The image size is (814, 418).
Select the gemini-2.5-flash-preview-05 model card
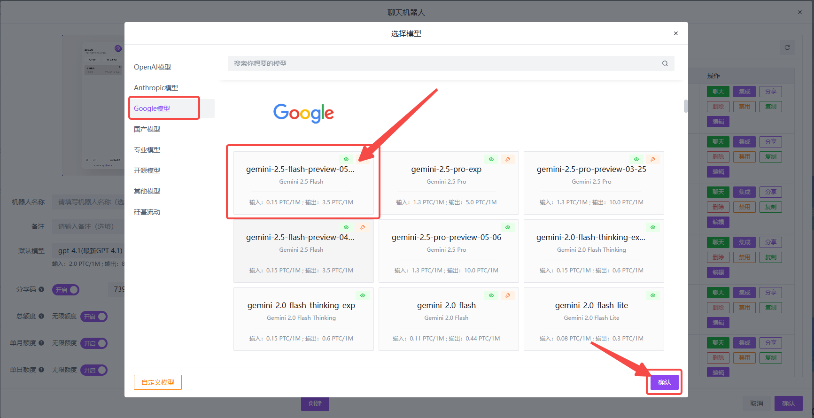click(303, 183)
